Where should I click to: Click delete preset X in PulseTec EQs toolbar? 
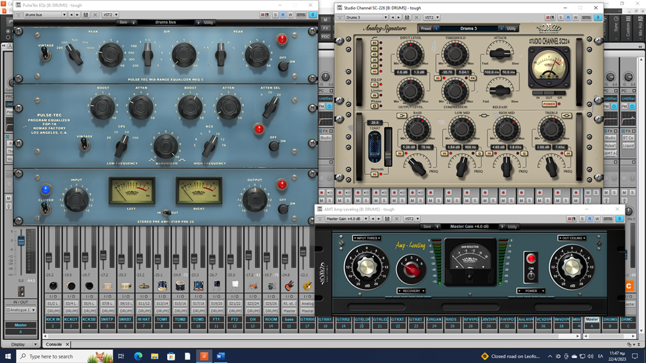(x=95, y=15)
